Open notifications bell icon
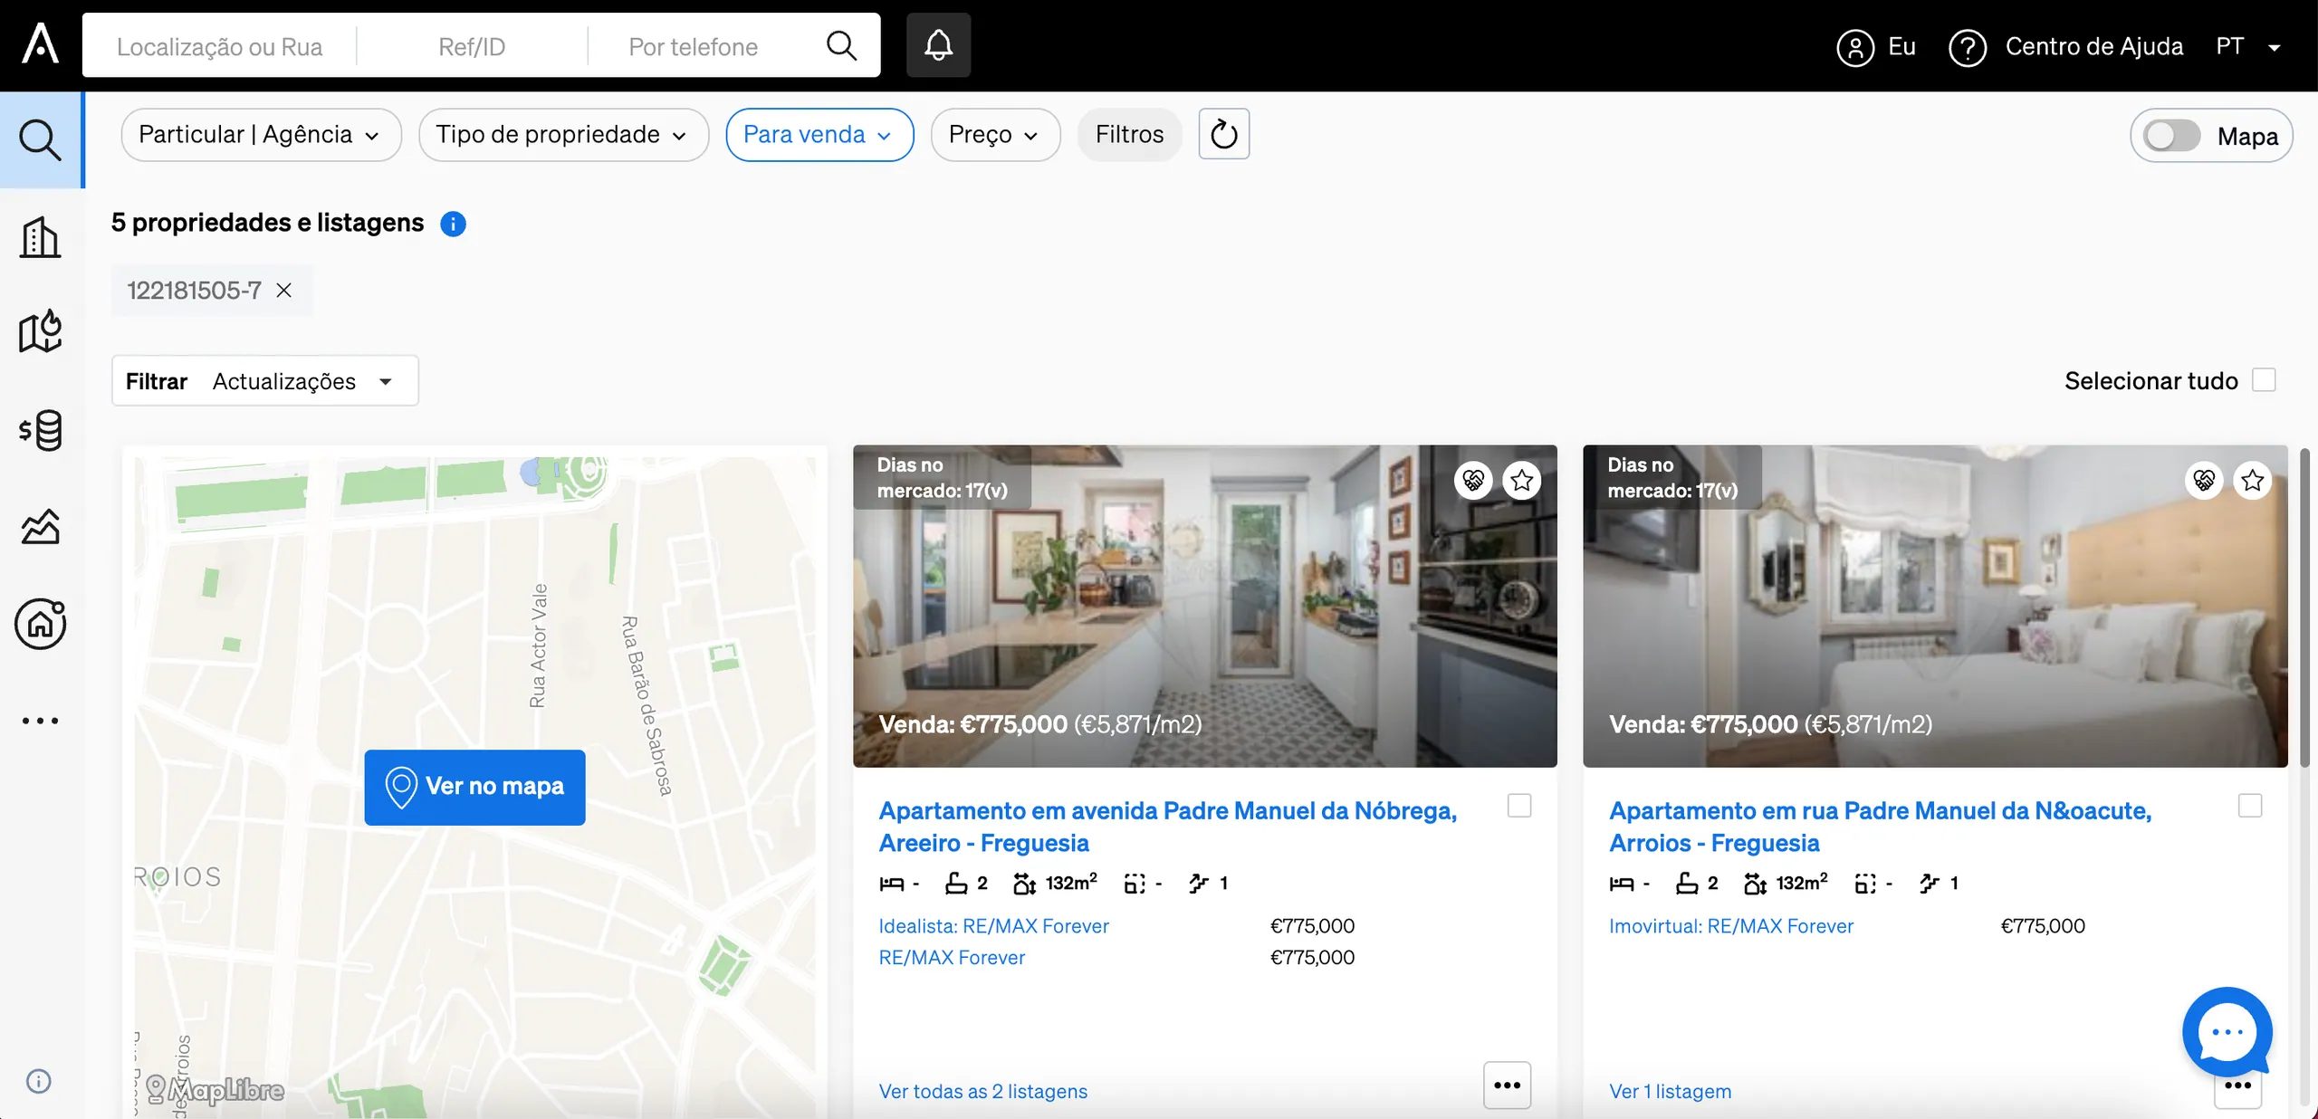Image resolution: width=2318 pixels, height=1119 pixels. click(938, 45)
